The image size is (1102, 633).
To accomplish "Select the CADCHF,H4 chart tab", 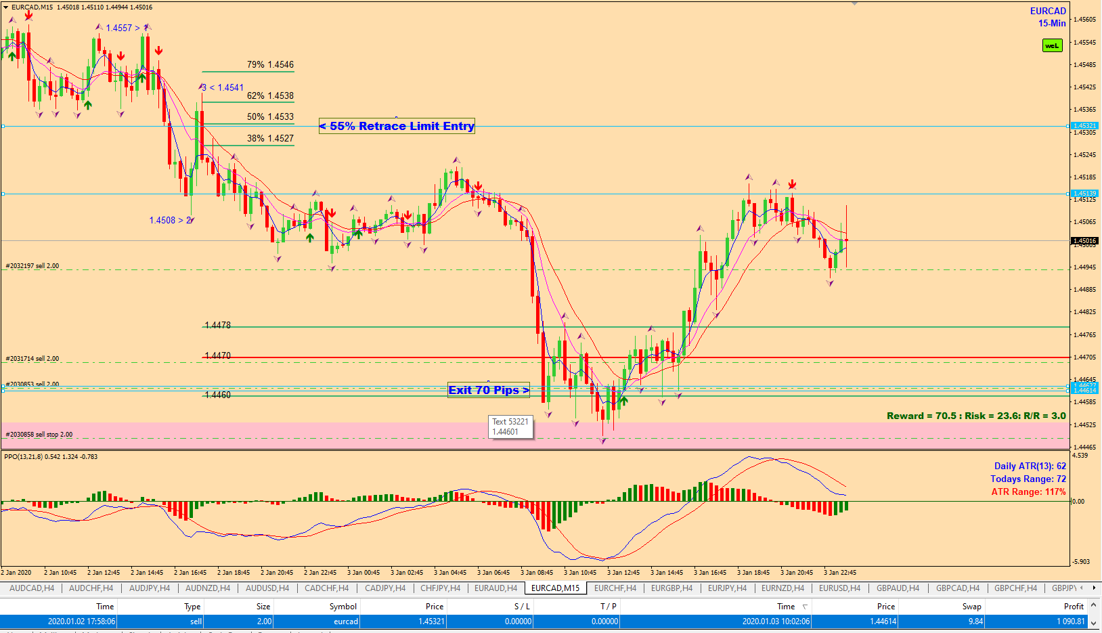I will pyautogui.click(x=327, y=588).
